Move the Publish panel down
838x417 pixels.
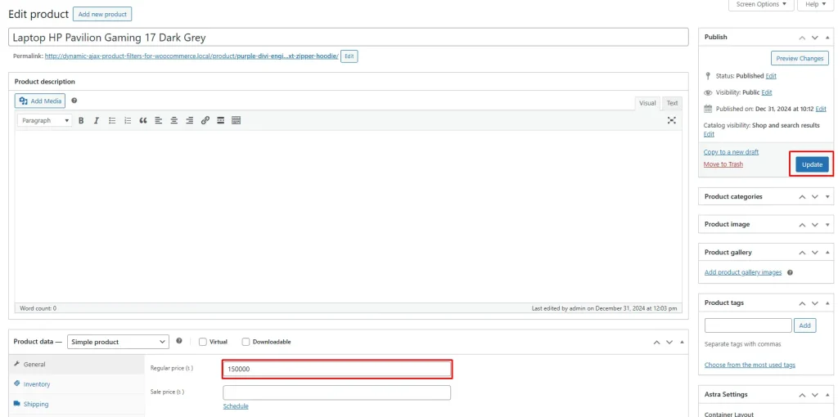(814, 38)
